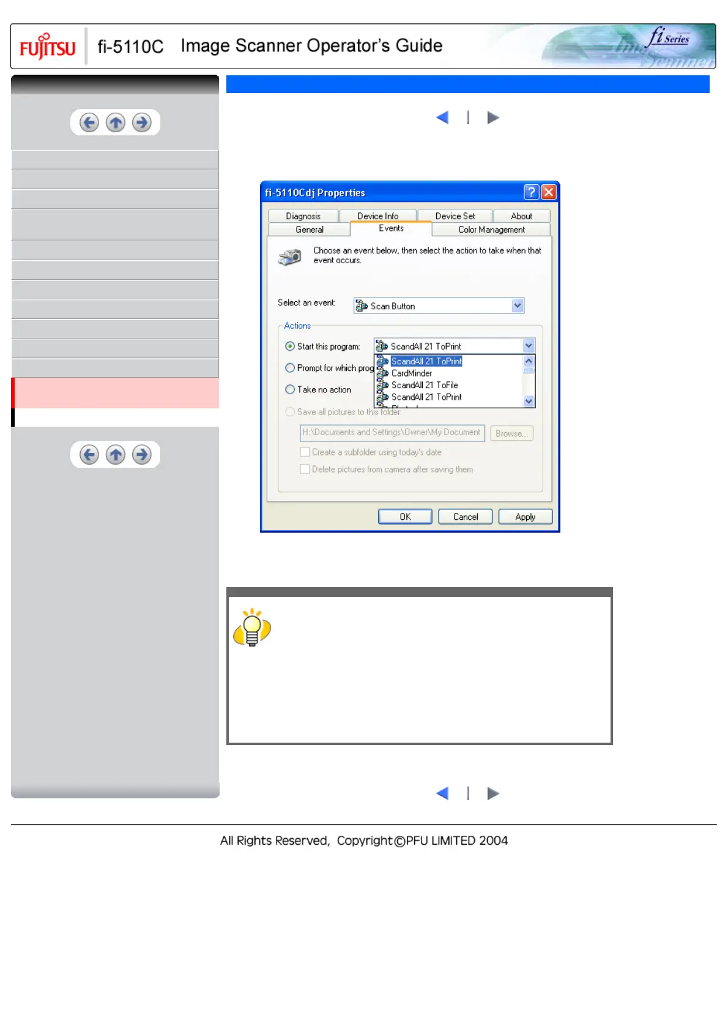Screen dimensions: 728x1031
Task: Click the My Documents folder path field
Action: point(392,433)
